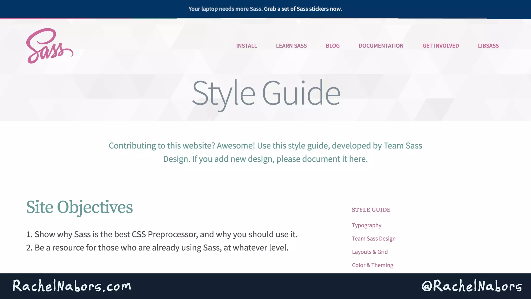The height and width of the screenshot is (299, 531).
Task: Click the LIBSASS nav link
Action: pos(488,46)
